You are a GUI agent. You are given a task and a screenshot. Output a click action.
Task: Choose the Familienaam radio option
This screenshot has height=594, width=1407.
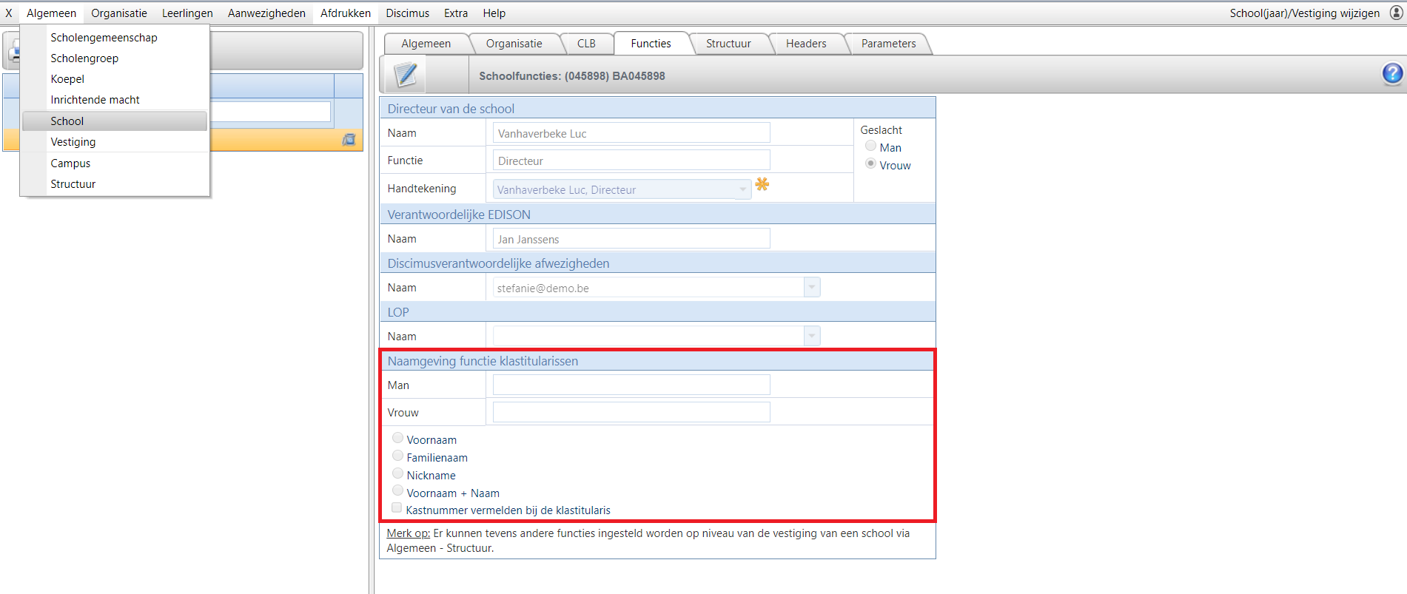397,456
